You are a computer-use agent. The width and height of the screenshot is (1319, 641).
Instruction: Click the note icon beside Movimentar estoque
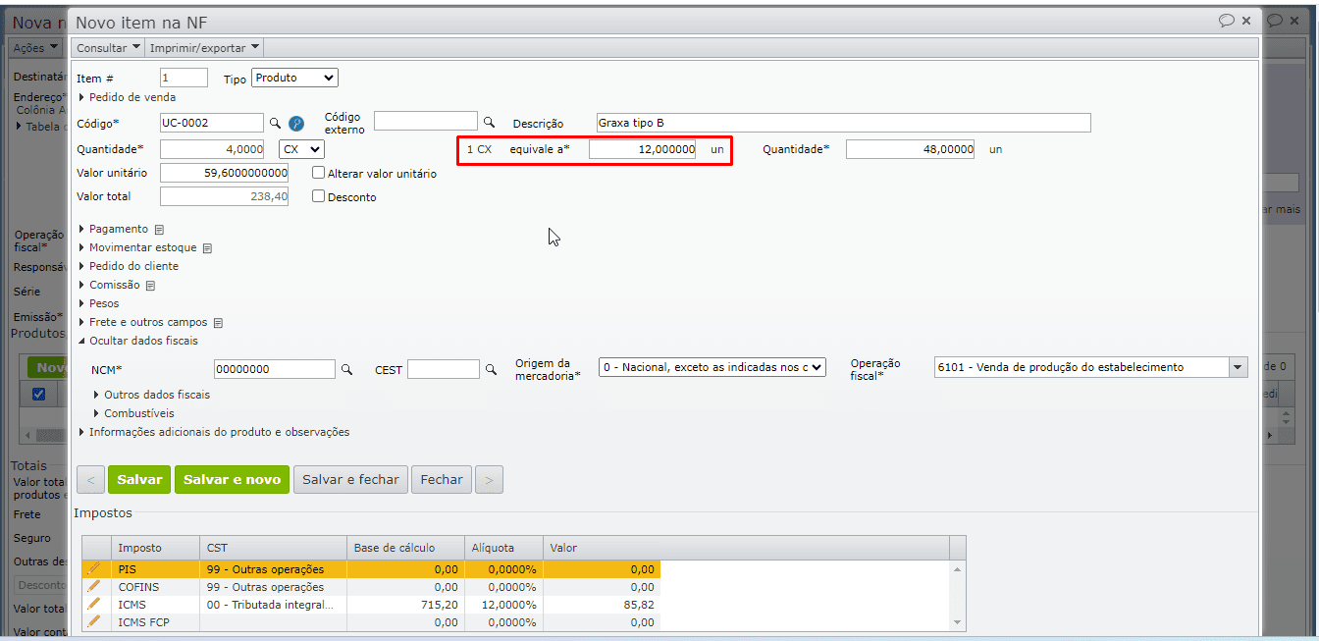point(207,248)
